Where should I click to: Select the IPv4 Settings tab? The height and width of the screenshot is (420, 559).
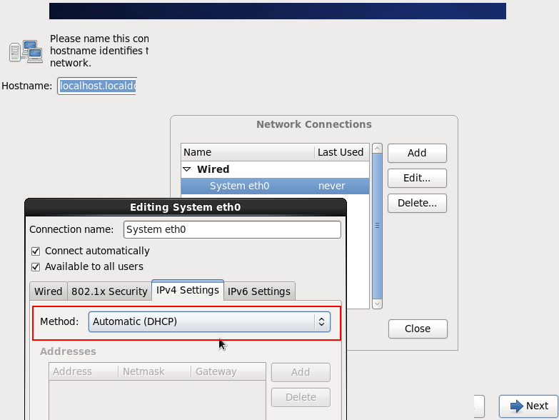coord(188,290)
